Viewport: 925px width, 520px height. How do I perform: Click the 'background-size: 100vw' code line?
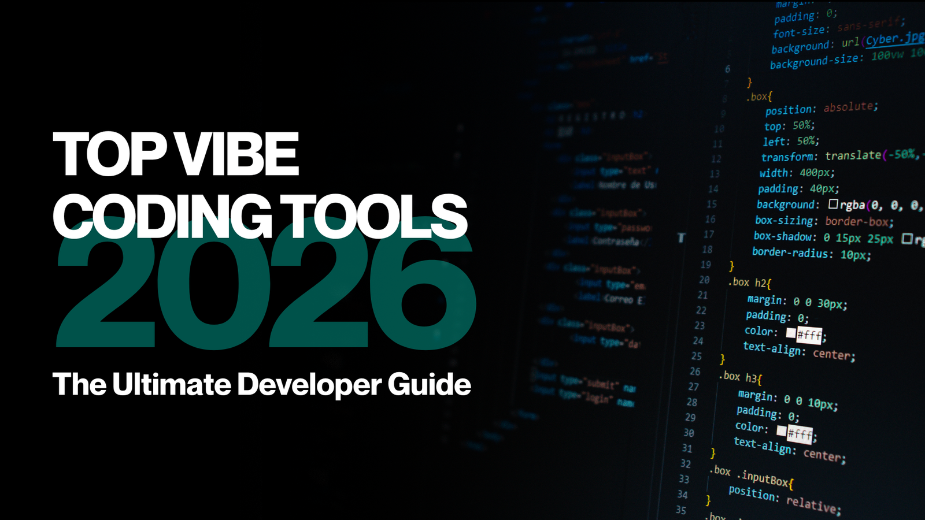pyautogui.click(x=838, y=58)
